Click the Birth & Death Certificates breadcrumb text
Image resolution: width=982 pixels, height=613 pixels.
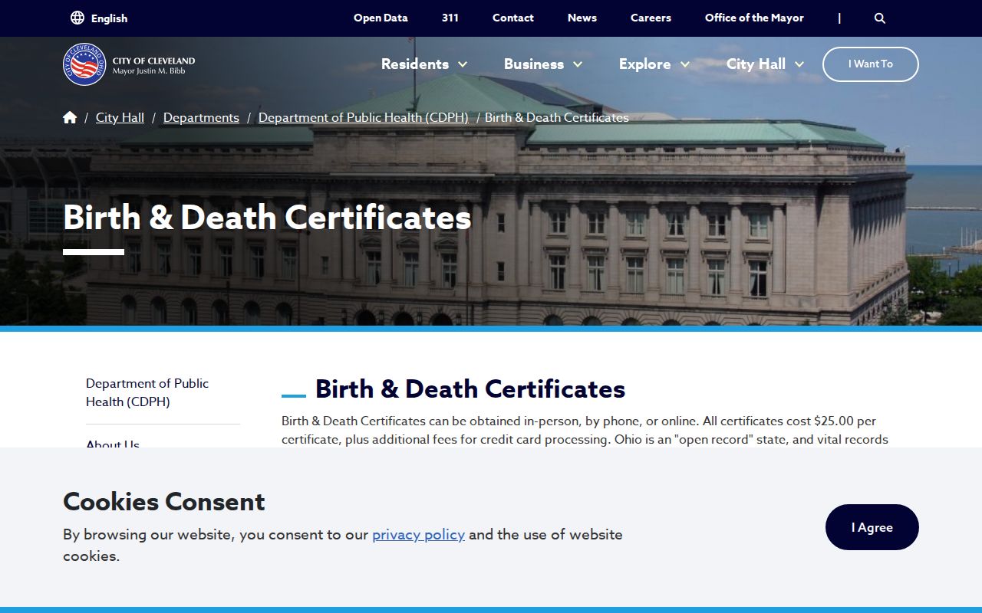(x=557, y=117)
